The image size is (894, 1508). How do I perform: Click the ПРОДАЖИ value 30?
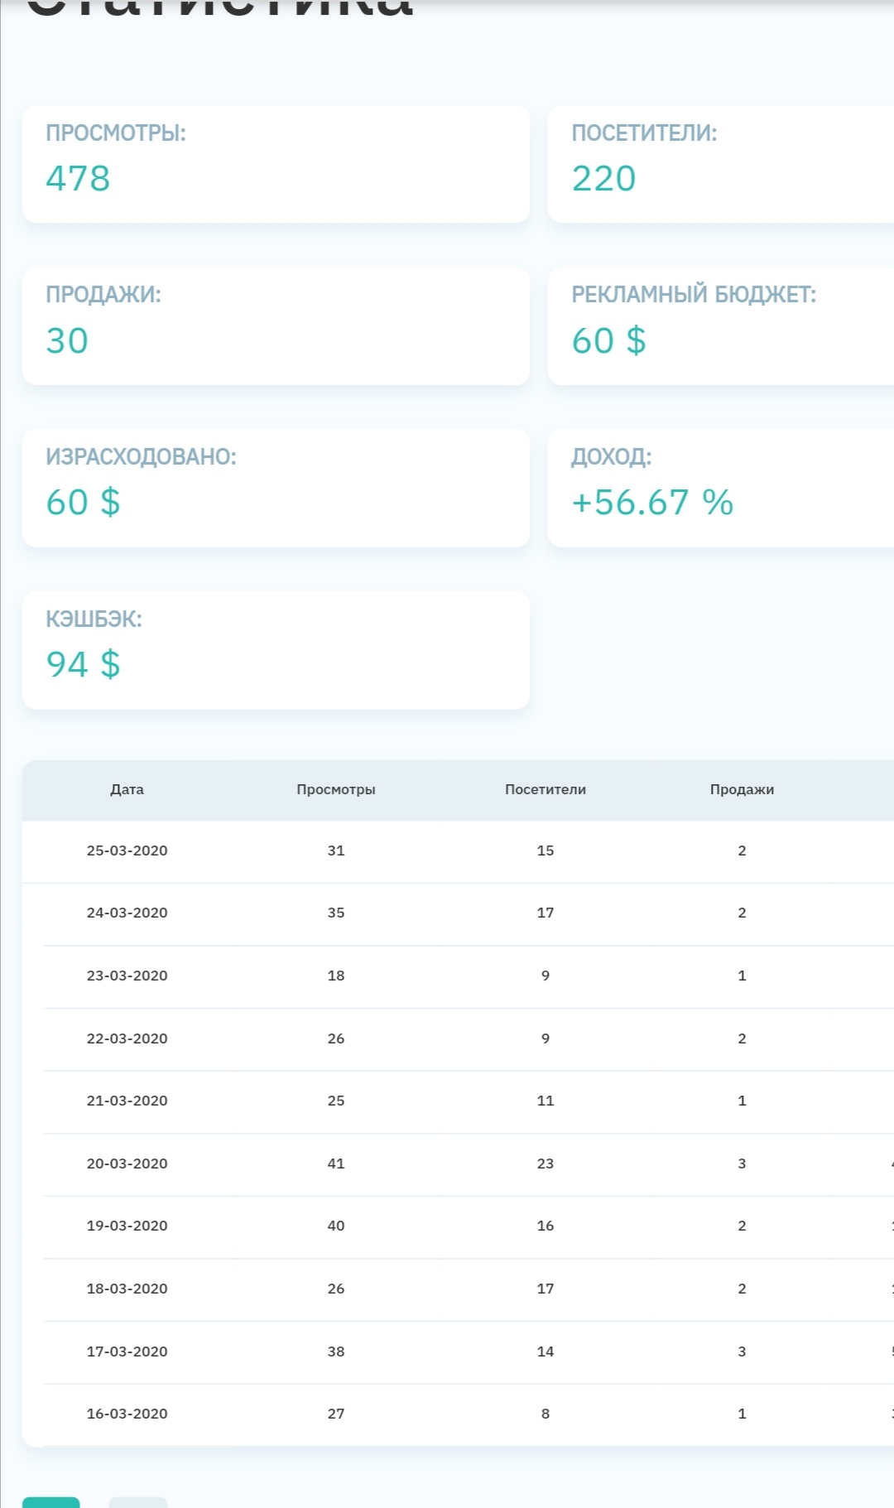click(x=67, y=340)
